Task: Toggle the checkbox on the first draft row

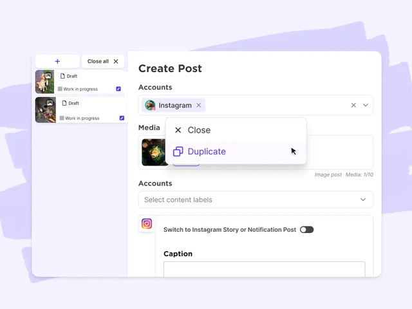Action: click(118, 89)
